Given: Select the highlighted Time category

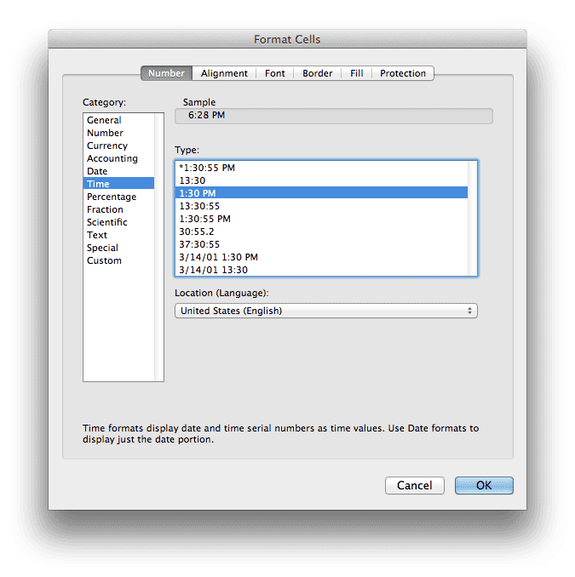Looking at the screenshot, I should (118, 184).
